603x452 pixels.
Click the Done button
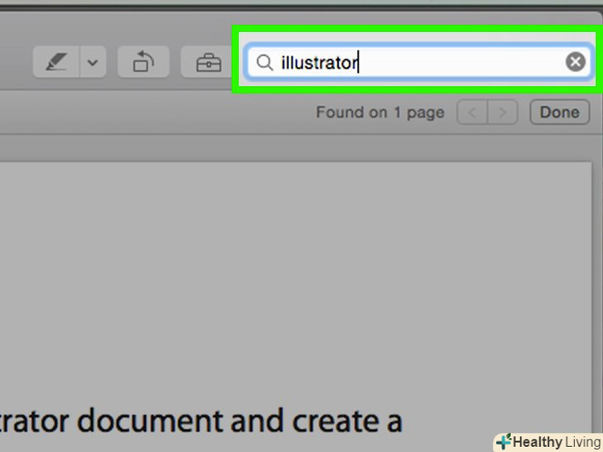(x=560, y=113)
